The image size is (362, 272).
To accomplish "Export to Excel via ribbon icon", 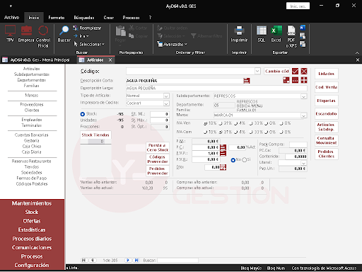I will tap(276, 34).
